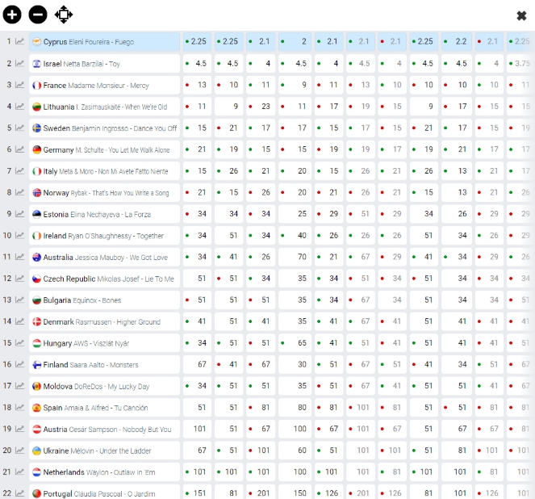Select Israel Netta Barzilai - Toy entry
Screen dimensions: 535x499
coord(104,64)
